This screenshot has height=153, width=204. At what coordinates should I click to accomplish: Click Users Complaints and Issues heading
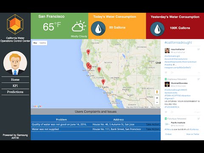coord(96,112)
